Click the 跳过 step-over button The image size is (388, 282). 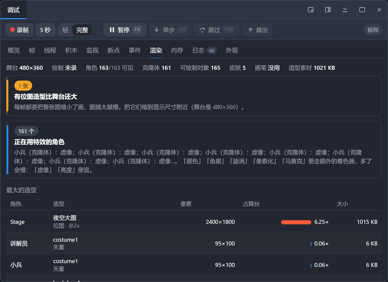(217, 30)
